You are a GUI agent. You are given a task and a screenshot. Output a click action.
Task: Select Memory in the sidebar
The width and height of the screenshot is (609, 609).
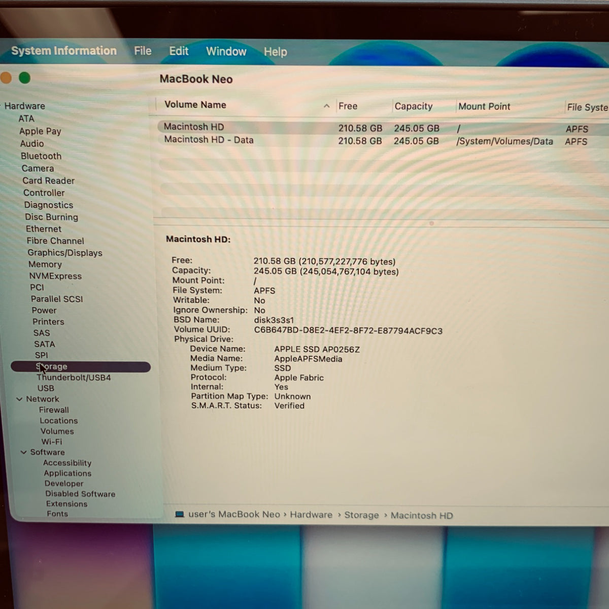[x=45, y=264]
